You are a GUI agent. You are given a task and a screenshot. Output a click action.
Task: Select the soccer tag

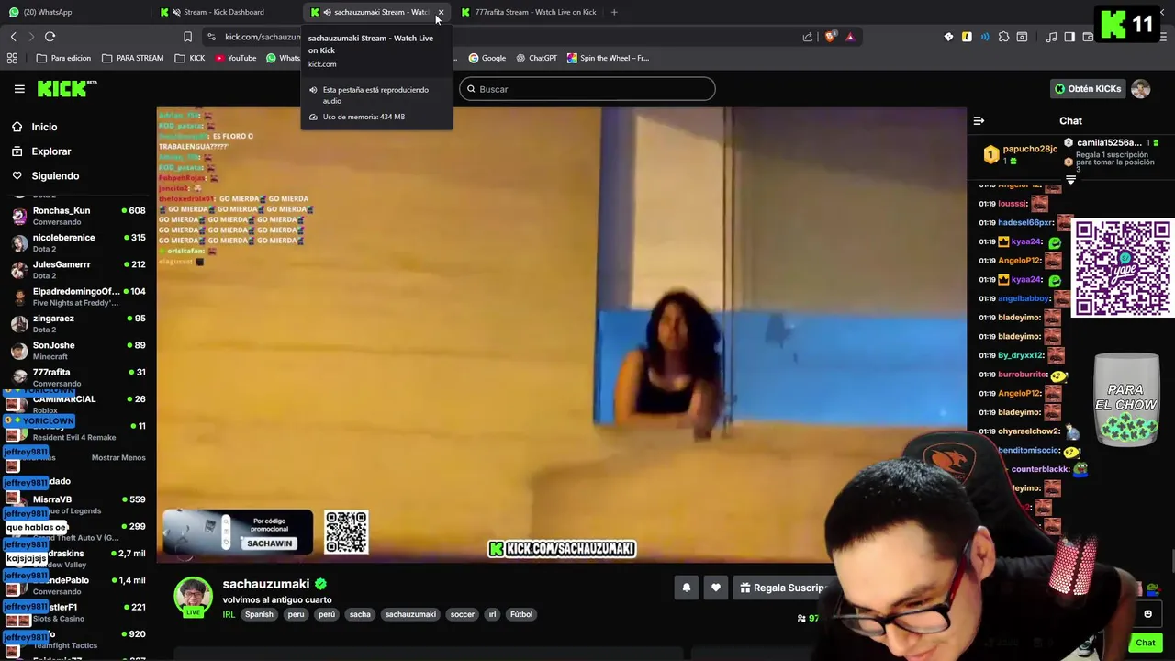coord(463,614)
